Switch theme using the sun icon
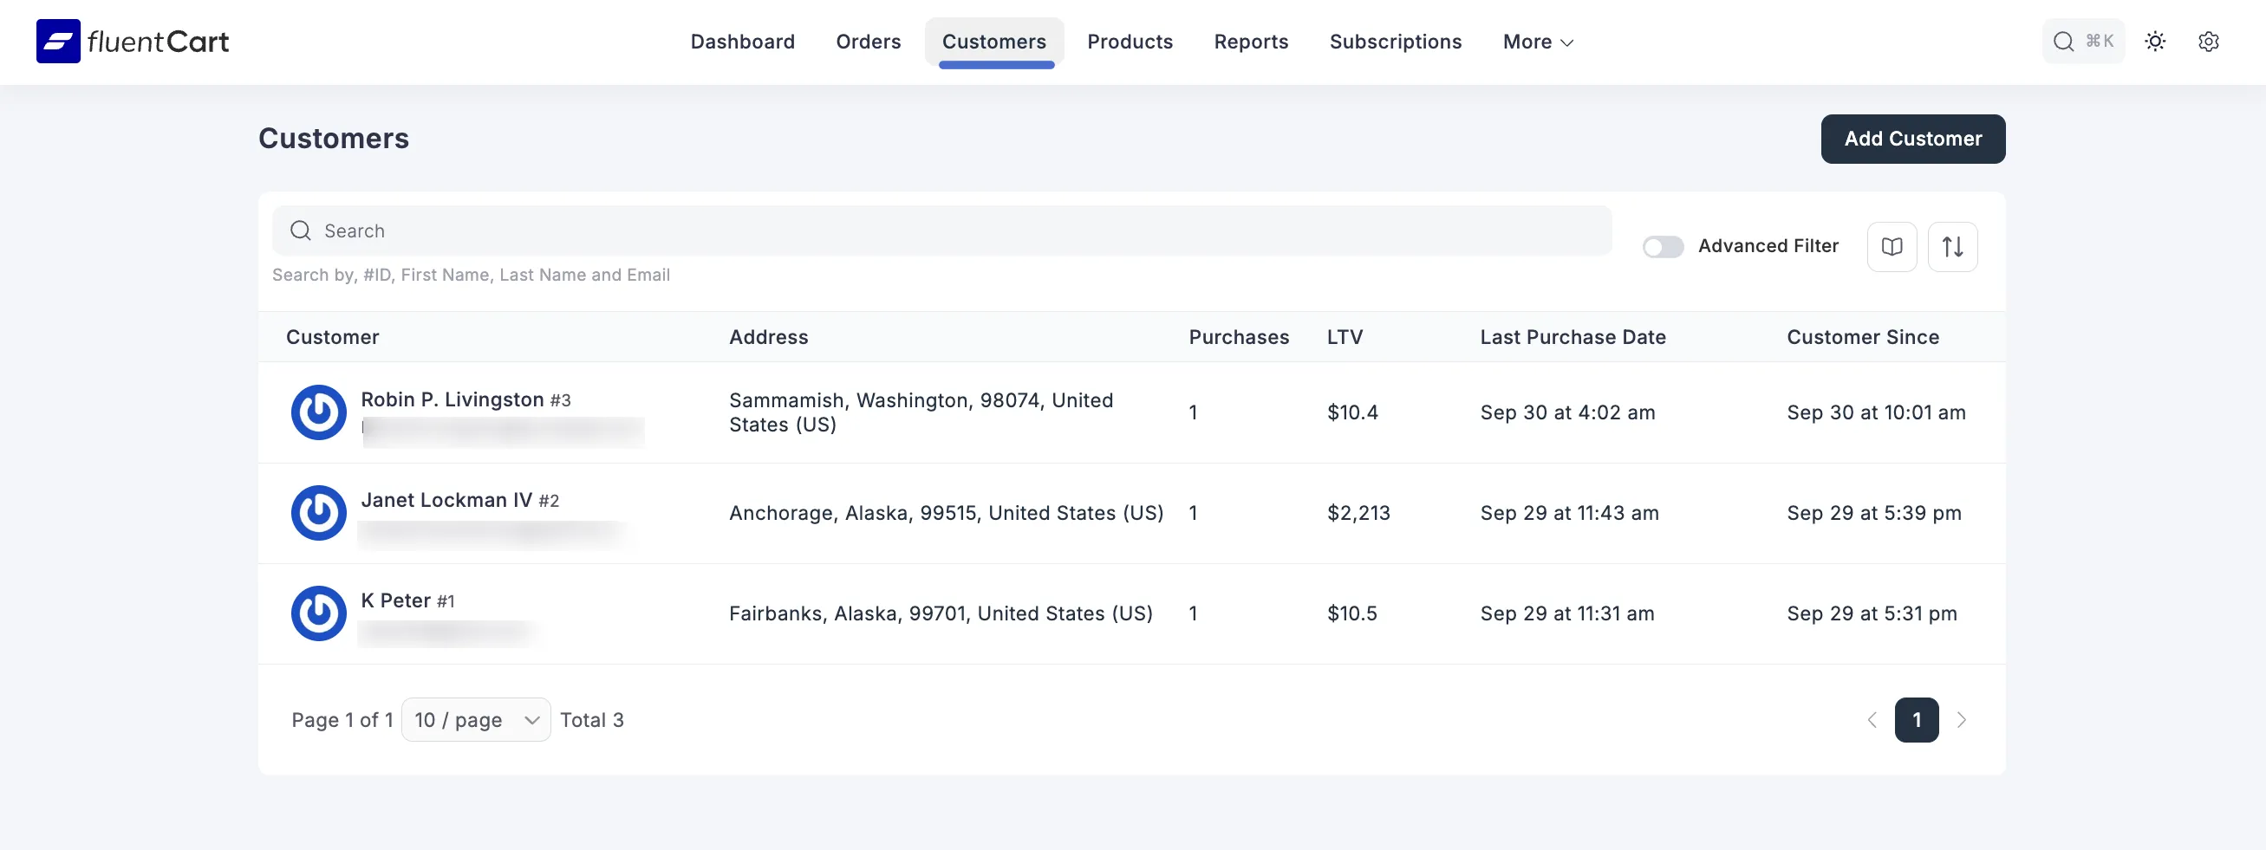 (2154, 42)
